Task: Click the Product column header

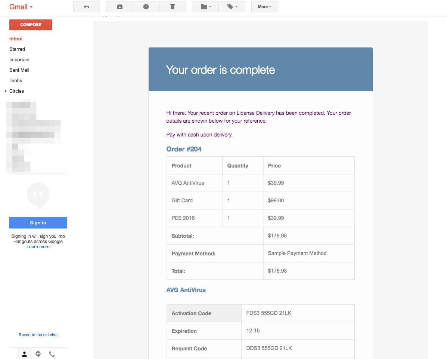Action: (195, 166)
